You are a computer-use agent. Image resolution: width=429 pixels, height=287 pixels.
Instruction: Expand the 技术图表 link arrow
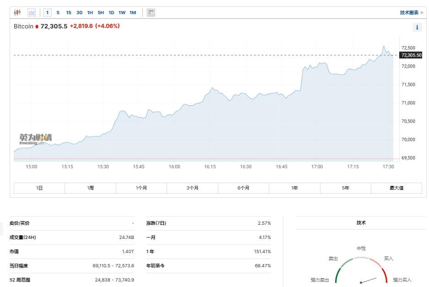(x=422, y=12)
